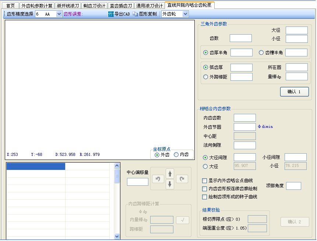317x241 pixels.
Task: Select the 齿槽半角 radio button
Action: [261, 53]
